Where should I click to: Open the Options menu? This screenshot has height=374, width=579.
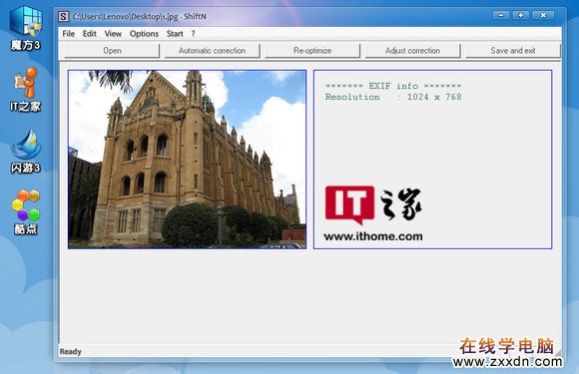click(144, 34)
